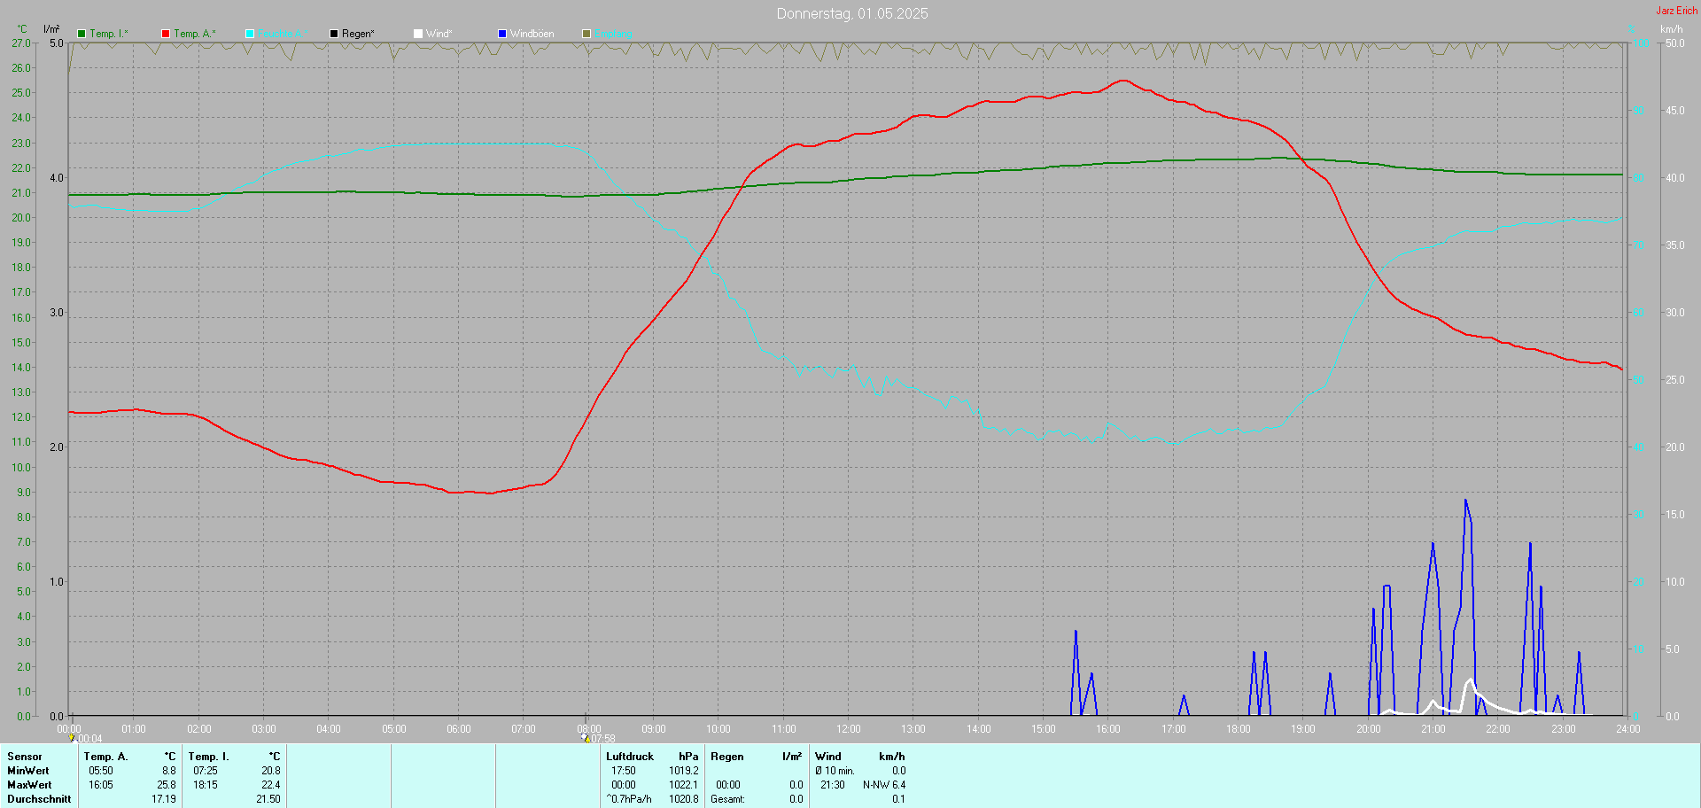Click the Luftdruck maximum value 1022.1

pos(684,785)
